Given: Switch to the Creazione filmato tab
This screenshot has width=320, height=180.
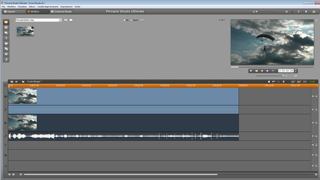Looking at the screenshot, I should click(61, 12).
